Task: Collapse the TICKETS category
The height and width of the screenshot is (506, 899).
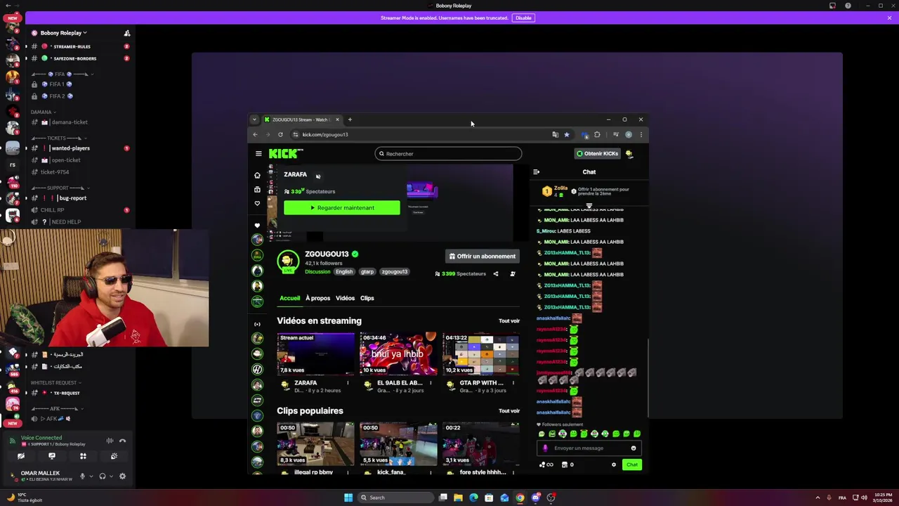Action: click(60, 138)
